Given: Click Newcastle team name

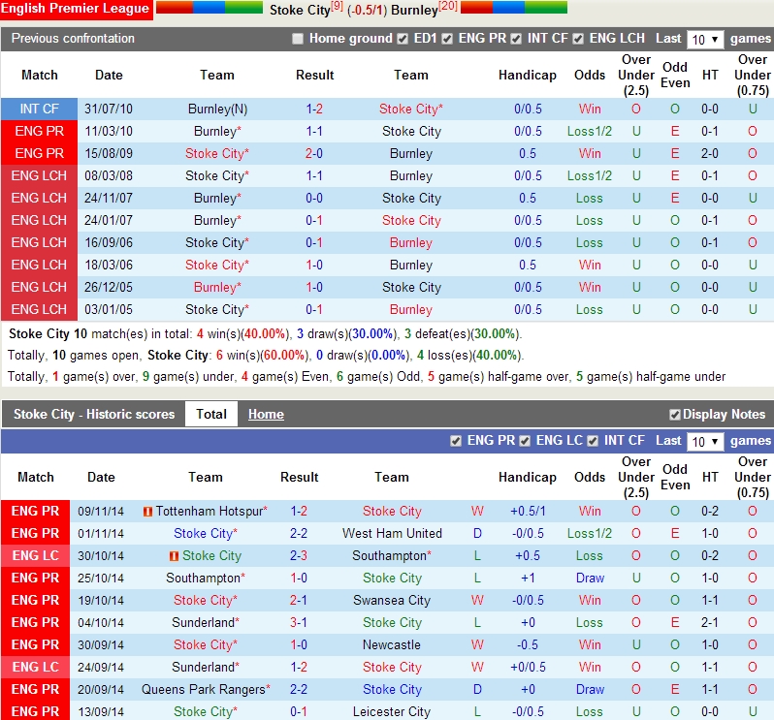Looking at the screenshot, I should pos(392,644).
